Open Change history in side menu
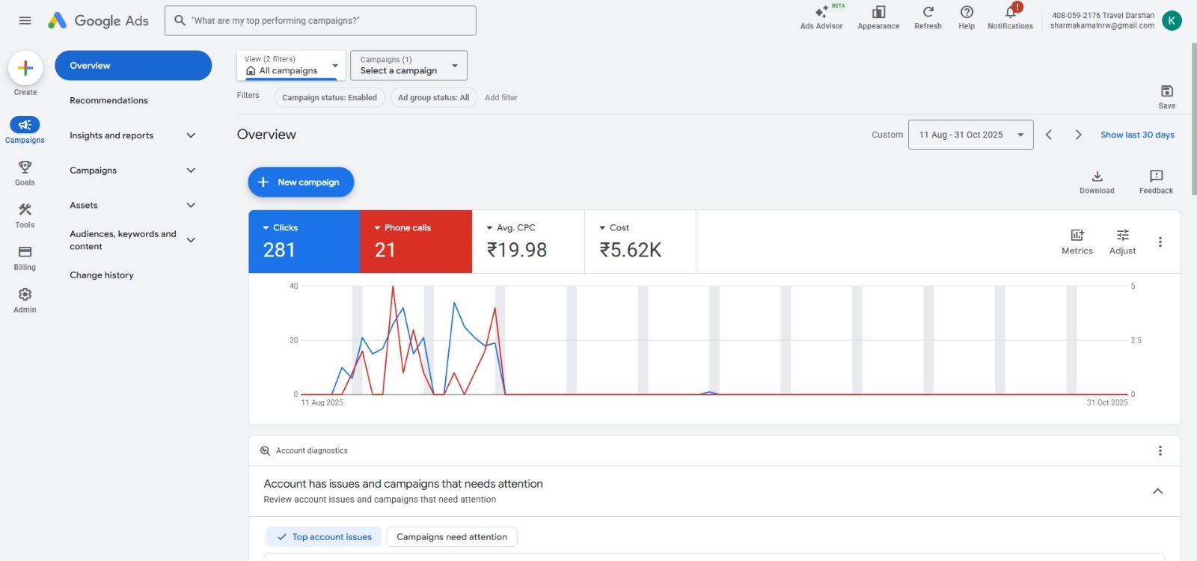1197x561 pixels. click(x=102, y=275)
